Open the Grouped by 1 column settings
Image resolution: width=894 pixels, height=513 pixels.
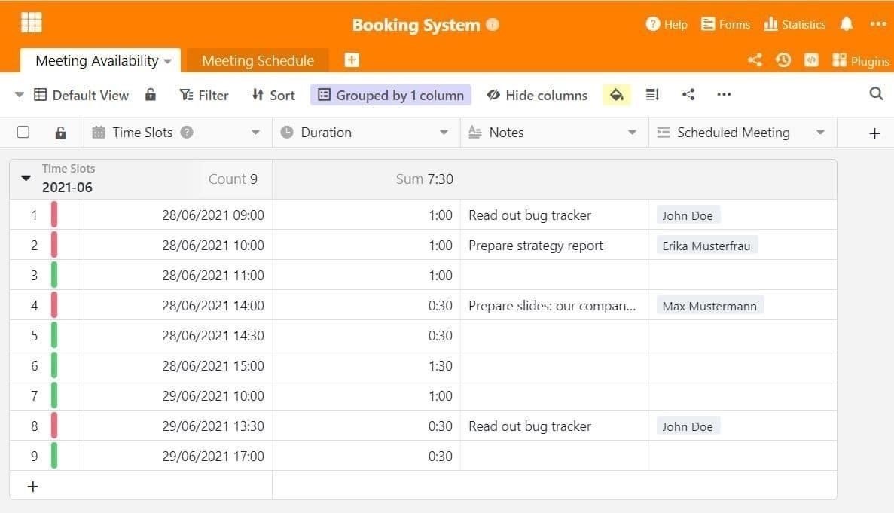(391, 95)
